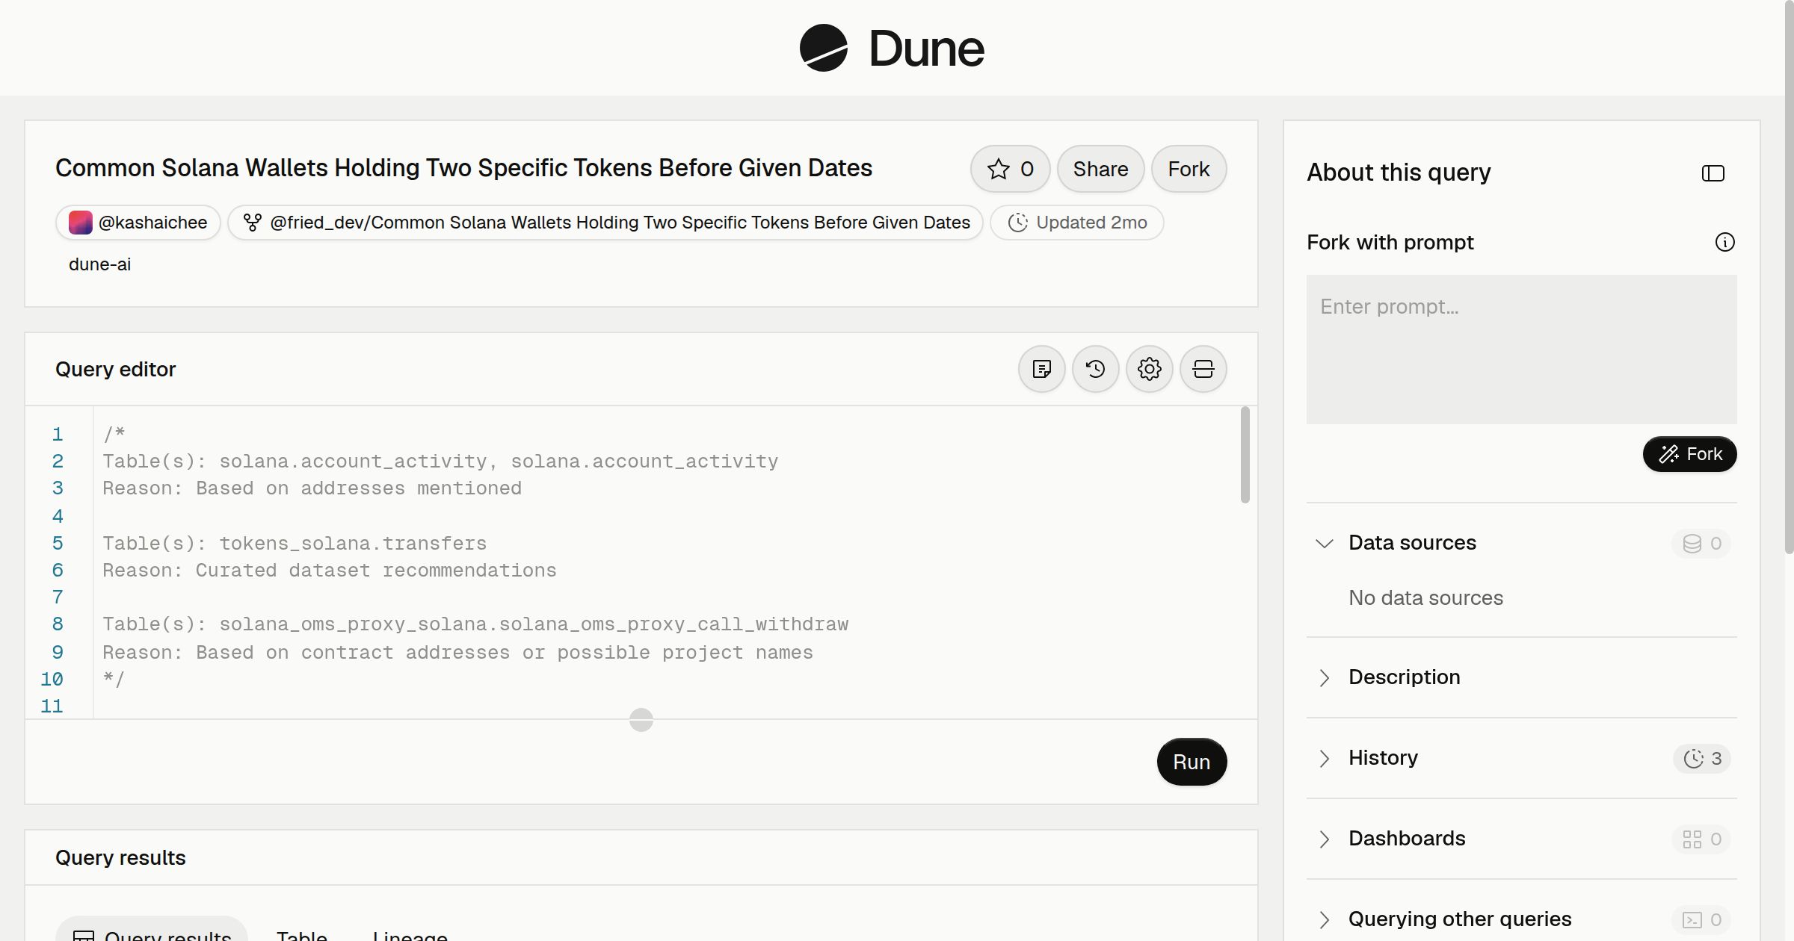Expand the Dashboards section
Screen dimensions: 1794x941
[1324, 839]
